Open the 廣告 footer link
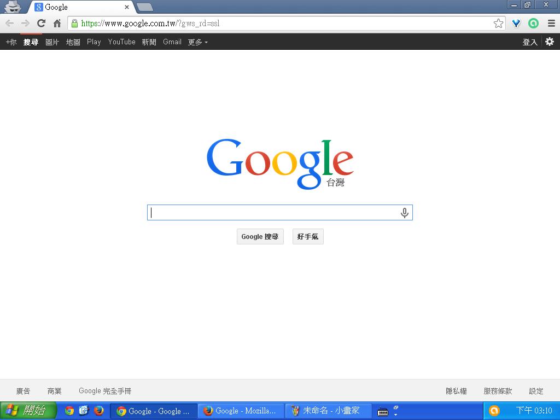Image resolution: width=560 pixels, height=420 pixels. (x=23, y=391)
